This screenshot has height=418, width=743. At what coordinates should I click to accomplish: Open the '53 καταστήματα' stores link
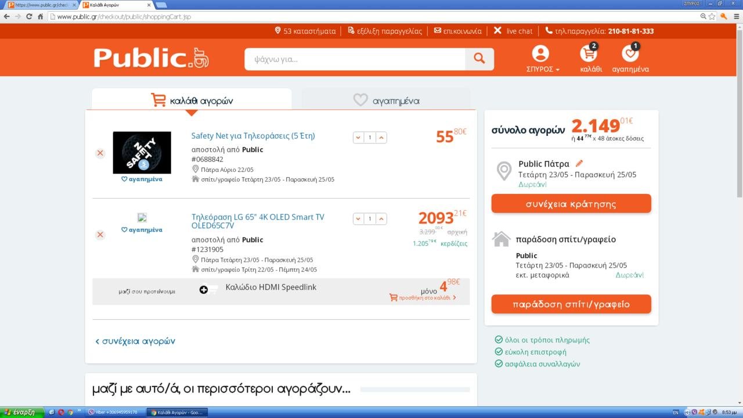click(x=305, y=31)
